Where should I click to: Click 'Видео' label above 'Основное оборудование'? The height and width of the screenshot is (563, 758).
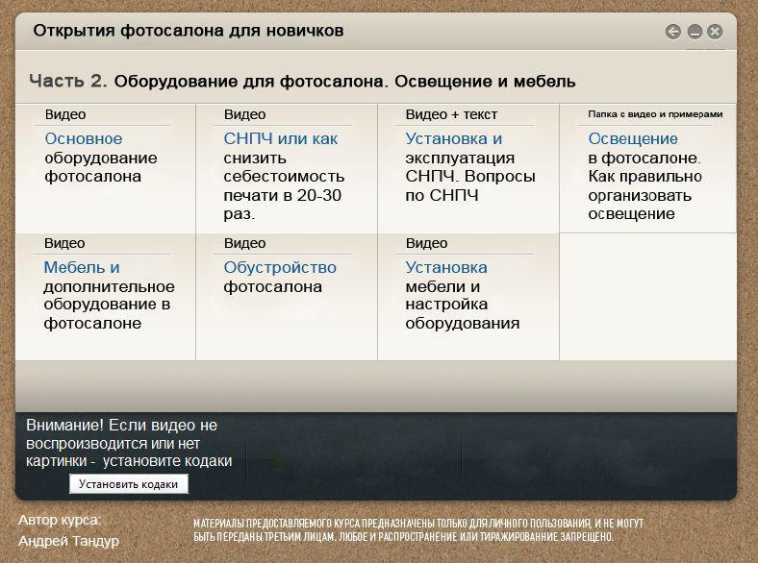click(64, 114)
